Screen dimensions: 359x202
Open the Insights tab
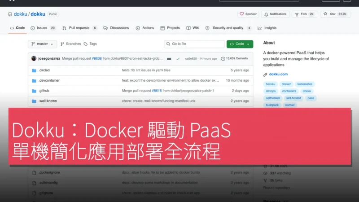click(267, 28)
